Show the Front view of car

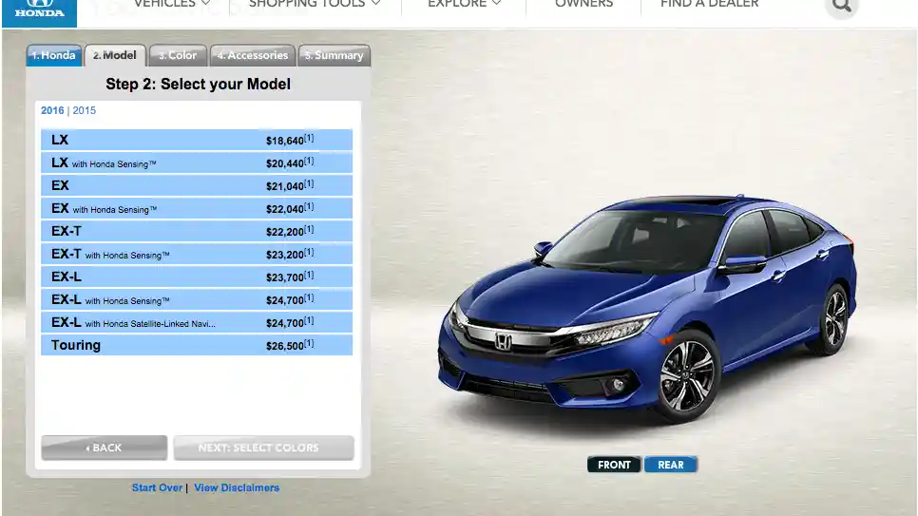click(x=614, y=465)
